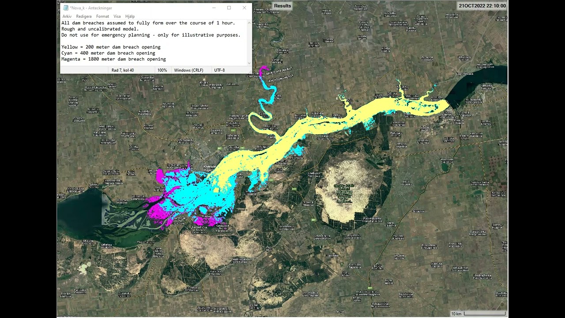Click the 'Do not use for emergency planning' line
The image size is (565, 318).
151,35
